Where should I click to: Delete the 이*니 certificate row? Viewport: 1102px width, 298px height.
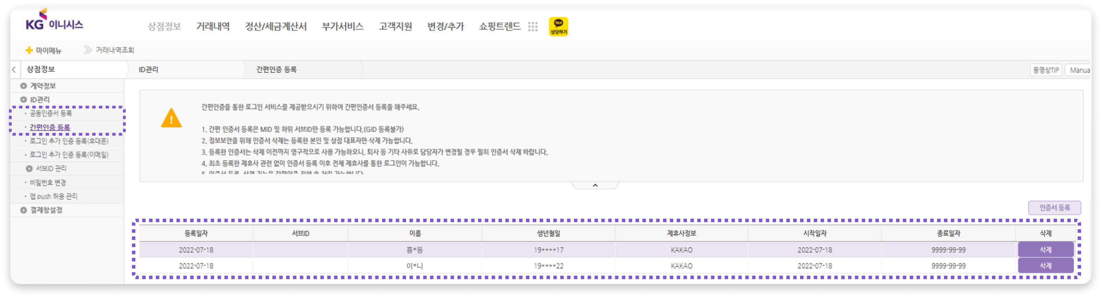click(x=1046, y=266)
